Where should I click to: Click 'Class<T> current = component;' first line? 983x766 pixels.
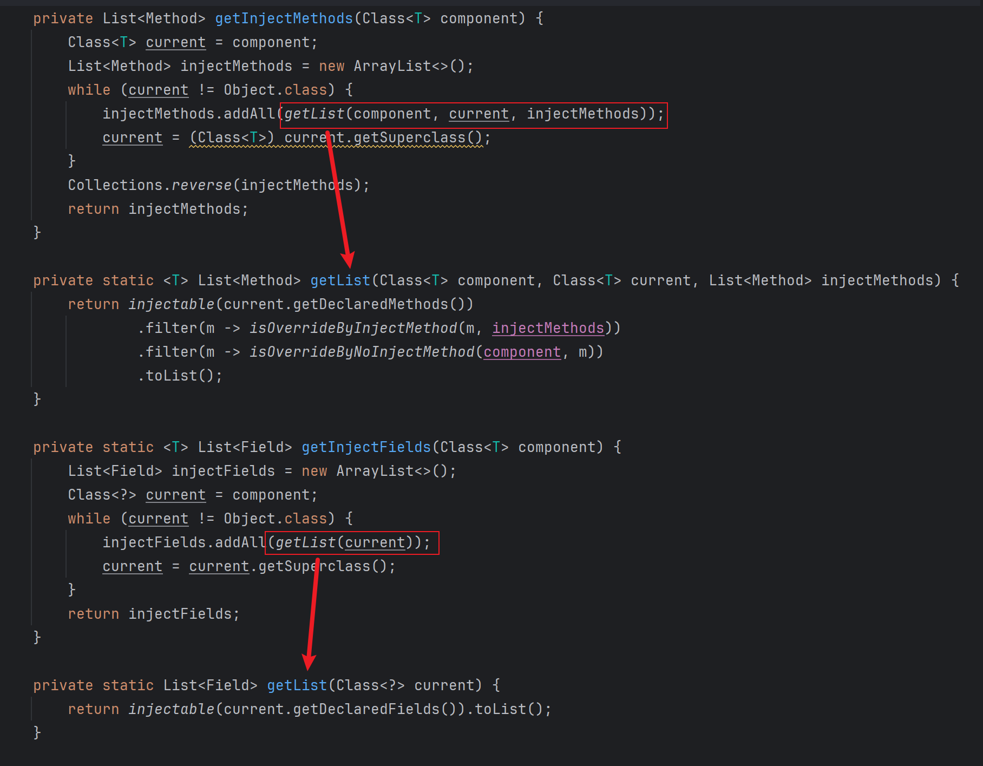tap(193, 42)
